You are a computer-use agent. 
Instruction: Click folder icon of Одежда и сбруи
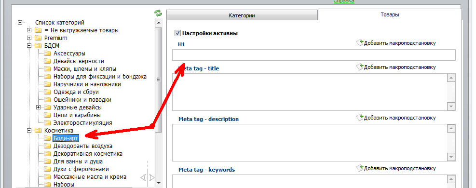pyautogui.click(x=47, y=92)
